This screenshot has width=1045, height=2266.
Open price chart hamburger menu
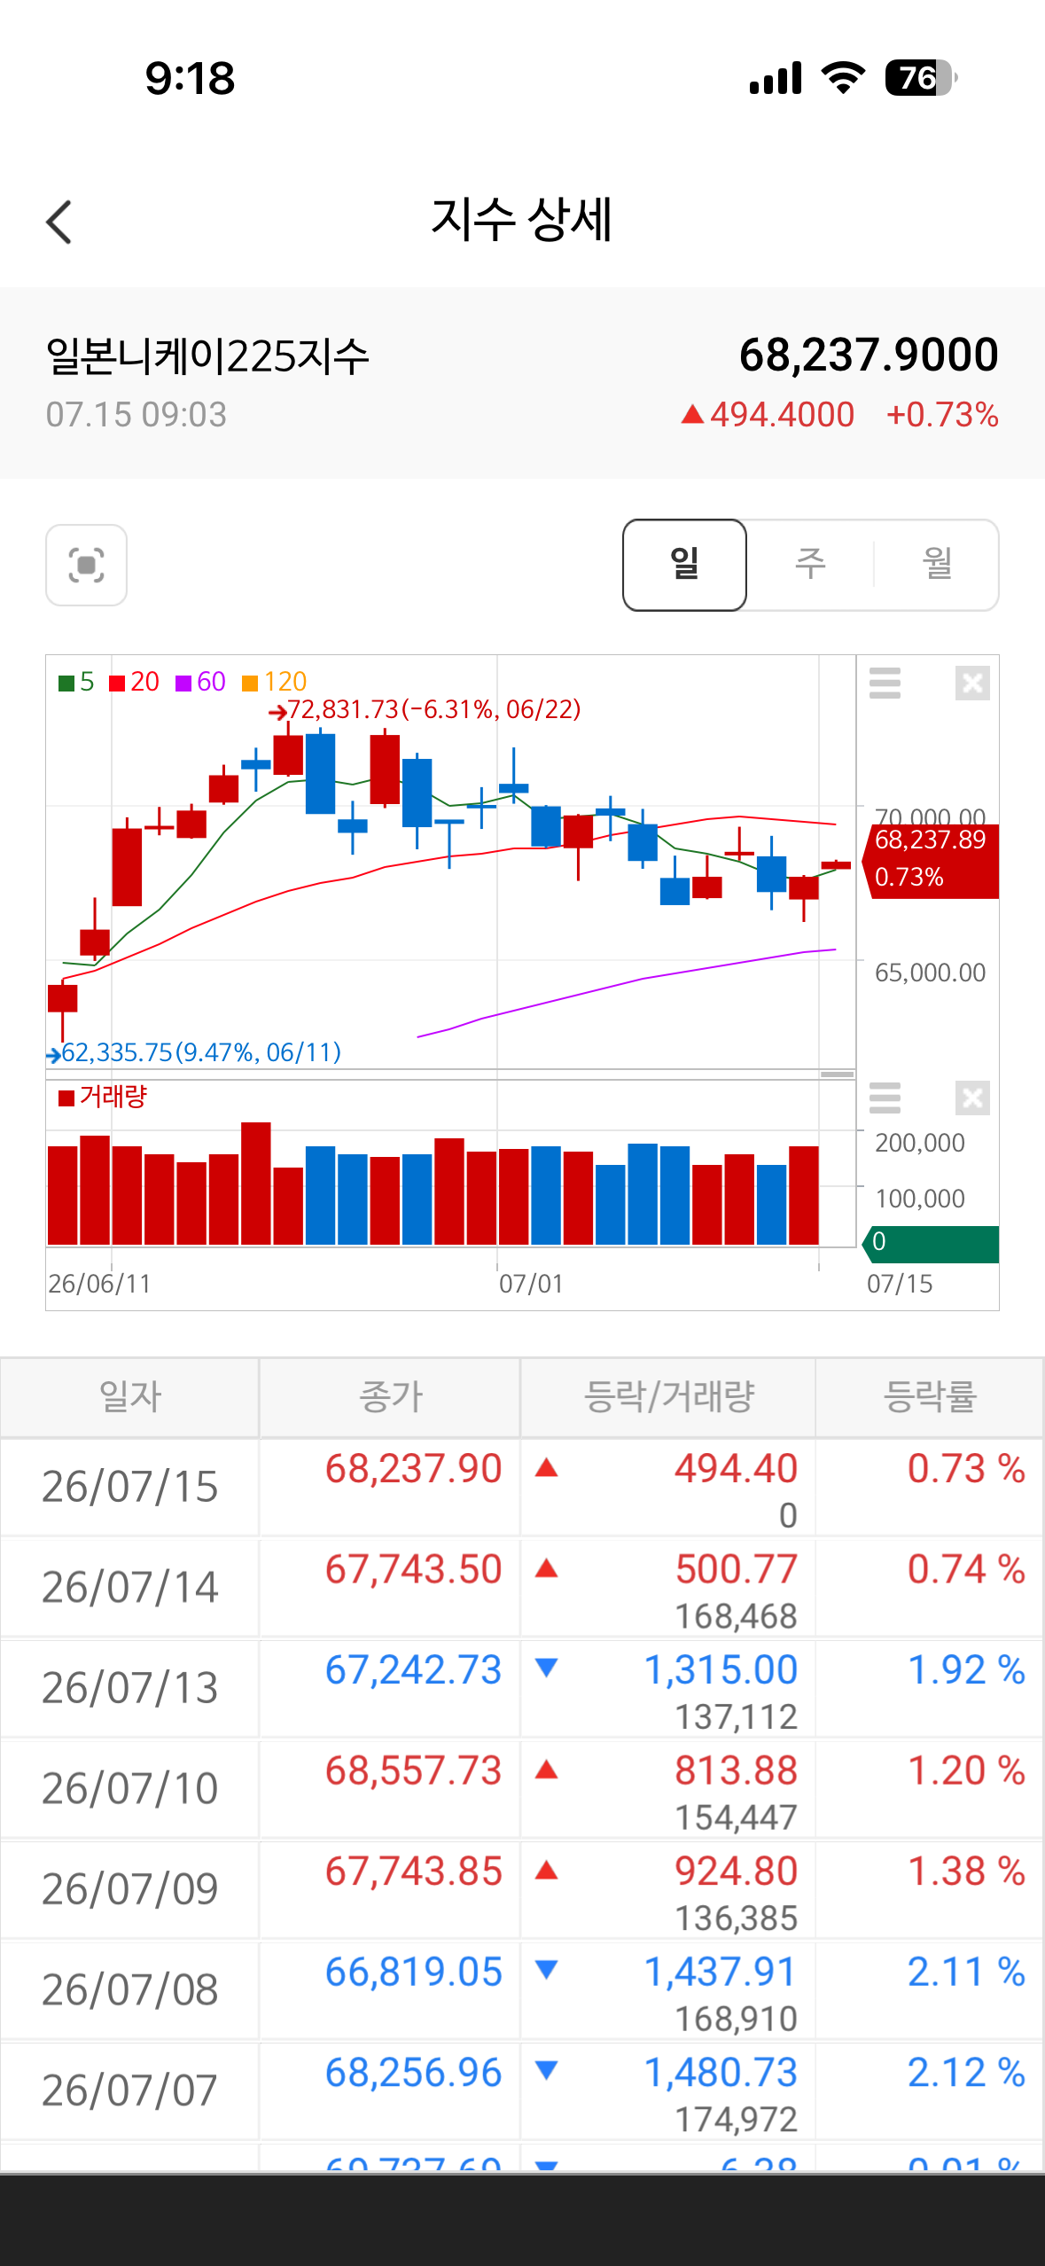(x=885, y=683)
